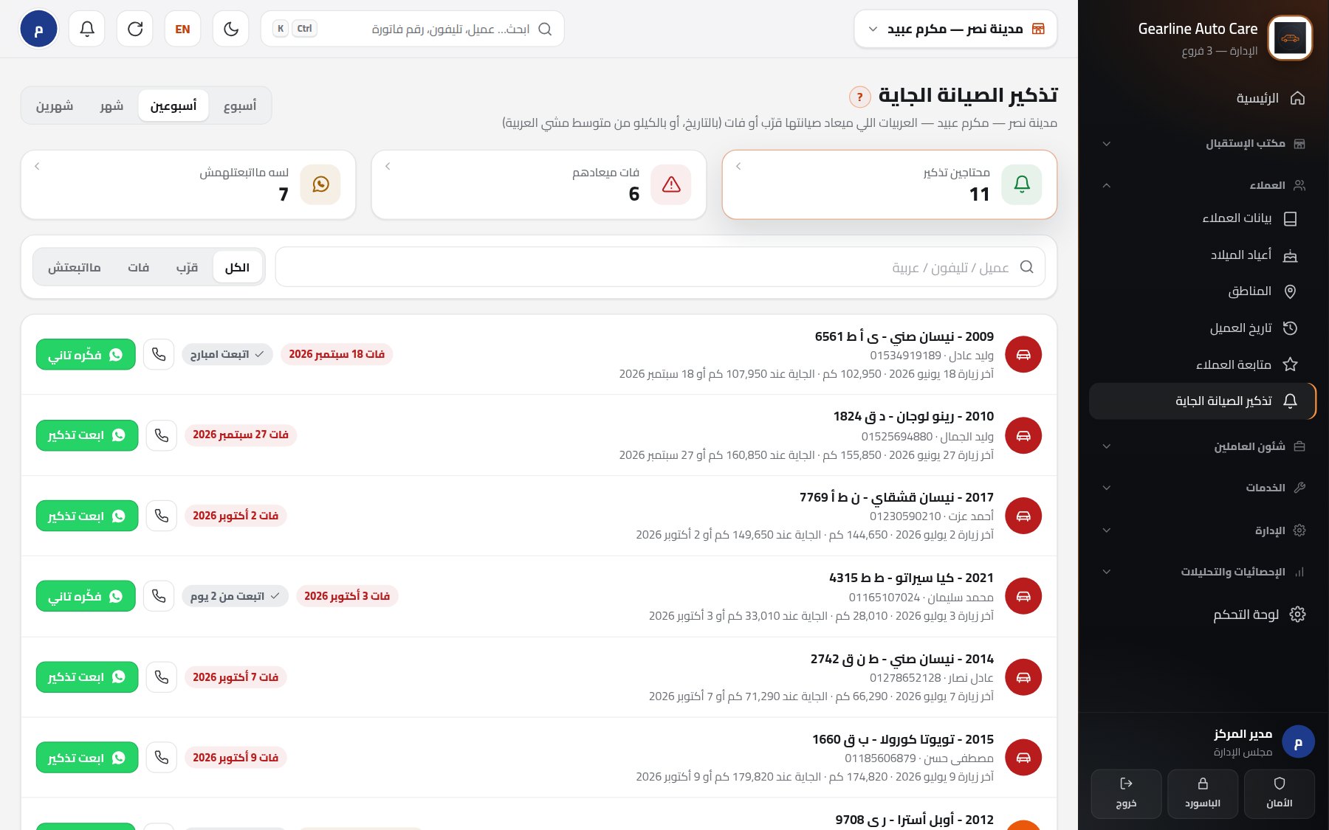Screen dimensions: 1329x830
Task: Expand مكتب الإستقبال section in sidebar
Action: pyautogui.click(x=1202, y=143)
